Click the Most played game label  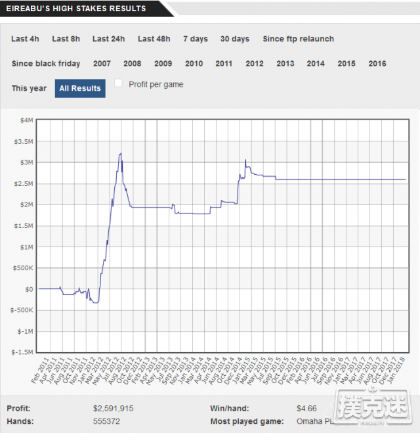tap(247, 421)
